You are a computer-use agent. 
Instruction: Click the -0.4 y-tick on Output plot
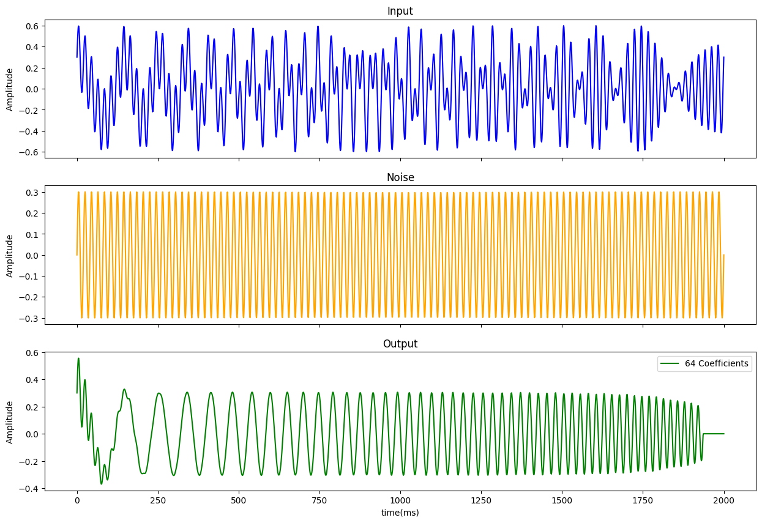click(x=30, y=488)
